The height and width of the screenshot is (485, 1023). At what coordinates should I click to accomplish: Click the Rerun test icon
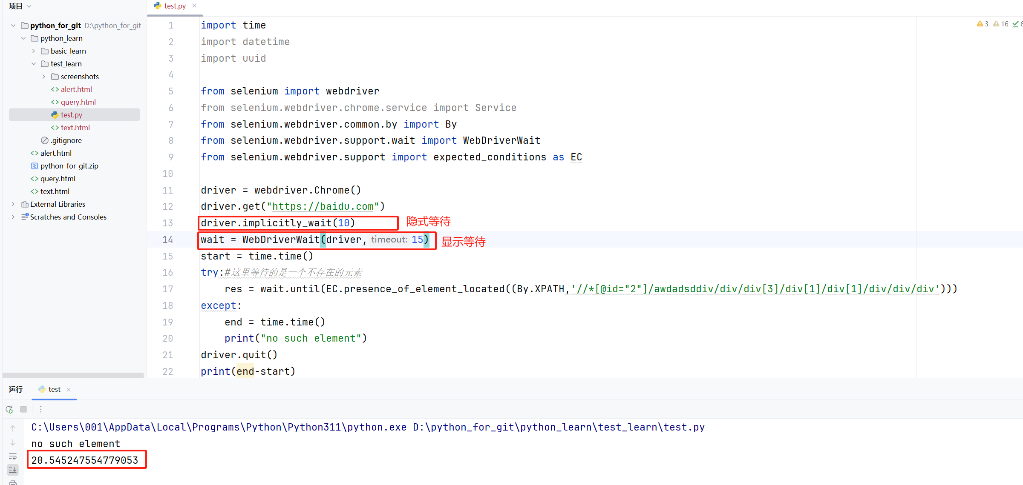(x=9, y=409)
